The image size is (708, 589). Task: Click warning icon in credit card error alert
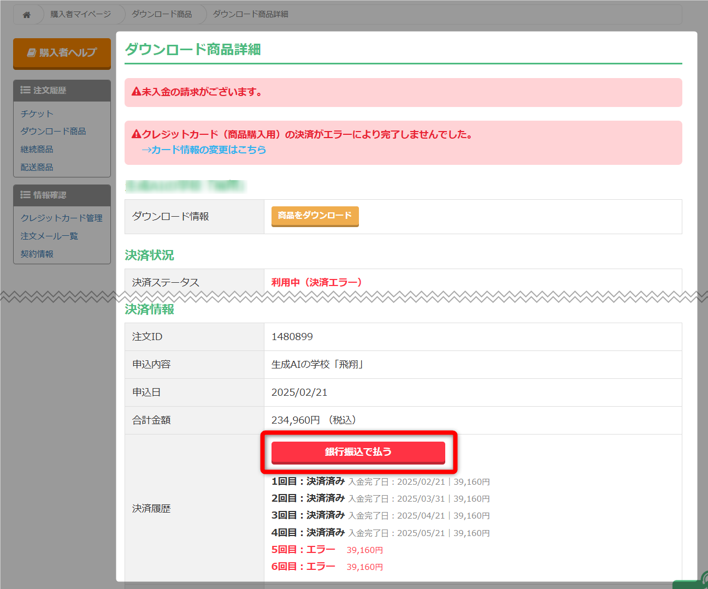136,134
